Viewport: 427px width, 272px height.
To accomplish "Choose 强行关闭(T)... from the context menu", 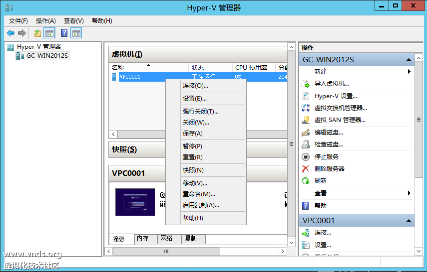I will point(206,112).
